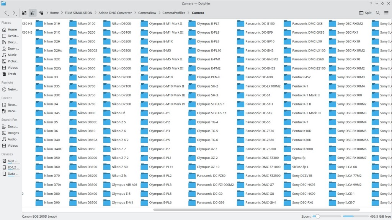
Task: Select the Panasonic DC-FZ1000M2 folder icon
Action: coord(192,185)
